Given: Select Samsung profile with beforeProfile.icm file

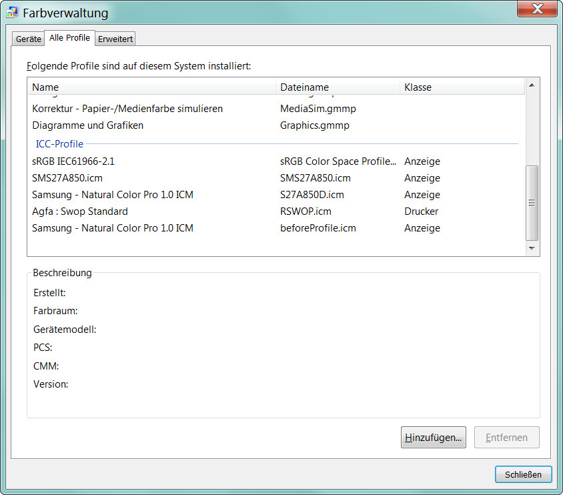Looking at the screenshot, I should point(113,228).
